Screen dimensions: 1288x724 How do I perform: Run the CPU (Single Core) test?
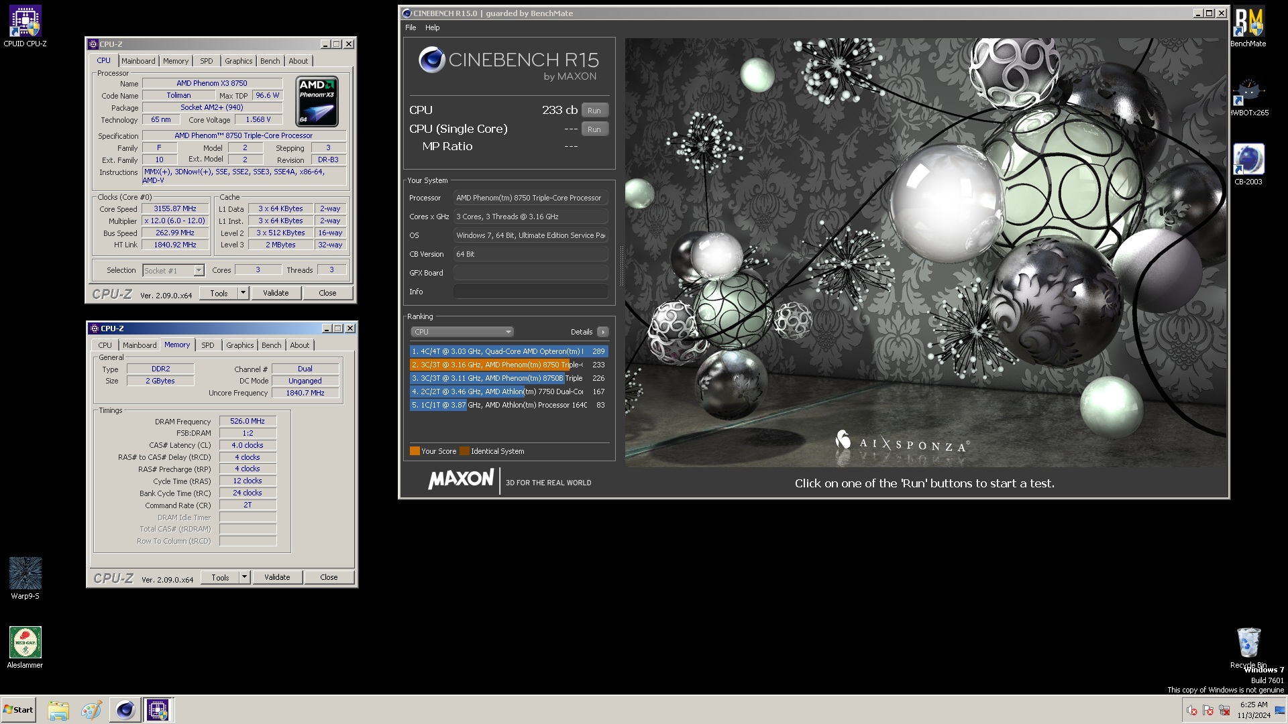pyautogui.click(x=594, y=129)
